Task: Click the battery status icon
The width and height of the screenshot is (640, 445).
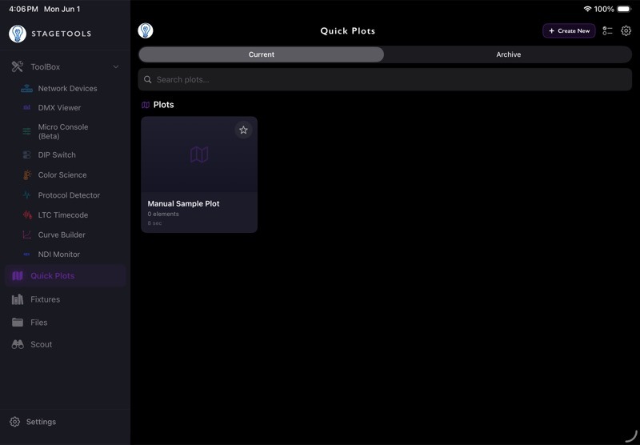Action: point(624,9)
